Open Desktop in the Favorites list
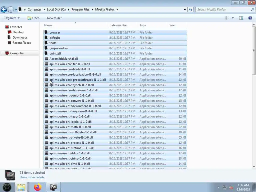This screenshot has height=192, width=256. 18,32
